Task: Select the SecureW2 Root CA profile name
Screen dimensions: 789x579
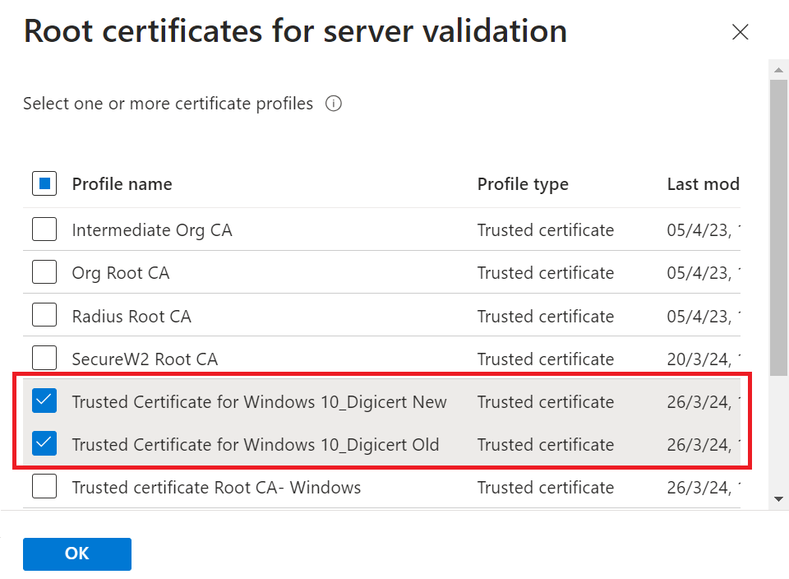Action: 145,359
